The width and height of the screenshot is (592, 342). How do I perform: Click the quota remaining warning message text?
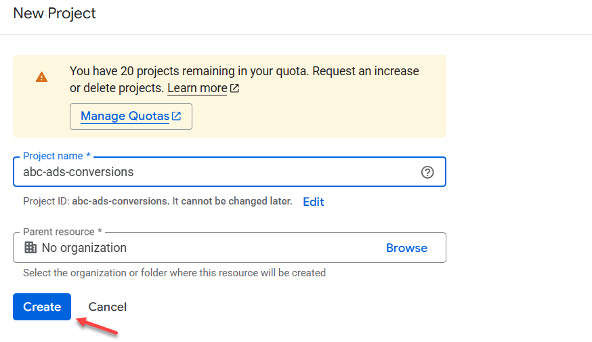pos(245,79)
